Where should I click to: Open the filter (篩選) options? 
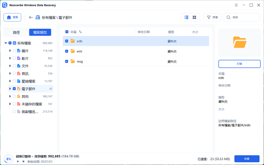point(212,17)
